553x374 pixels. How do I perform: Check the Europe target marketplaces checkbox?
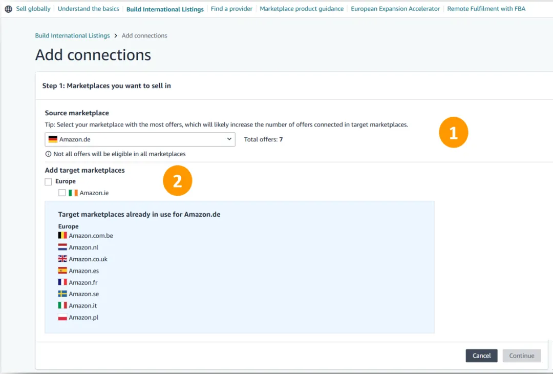point(48,182)
